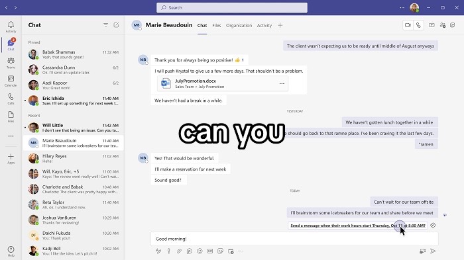The image size is (464, 260).
Task: Open Settings and more menu
Action: pos(402,8)
